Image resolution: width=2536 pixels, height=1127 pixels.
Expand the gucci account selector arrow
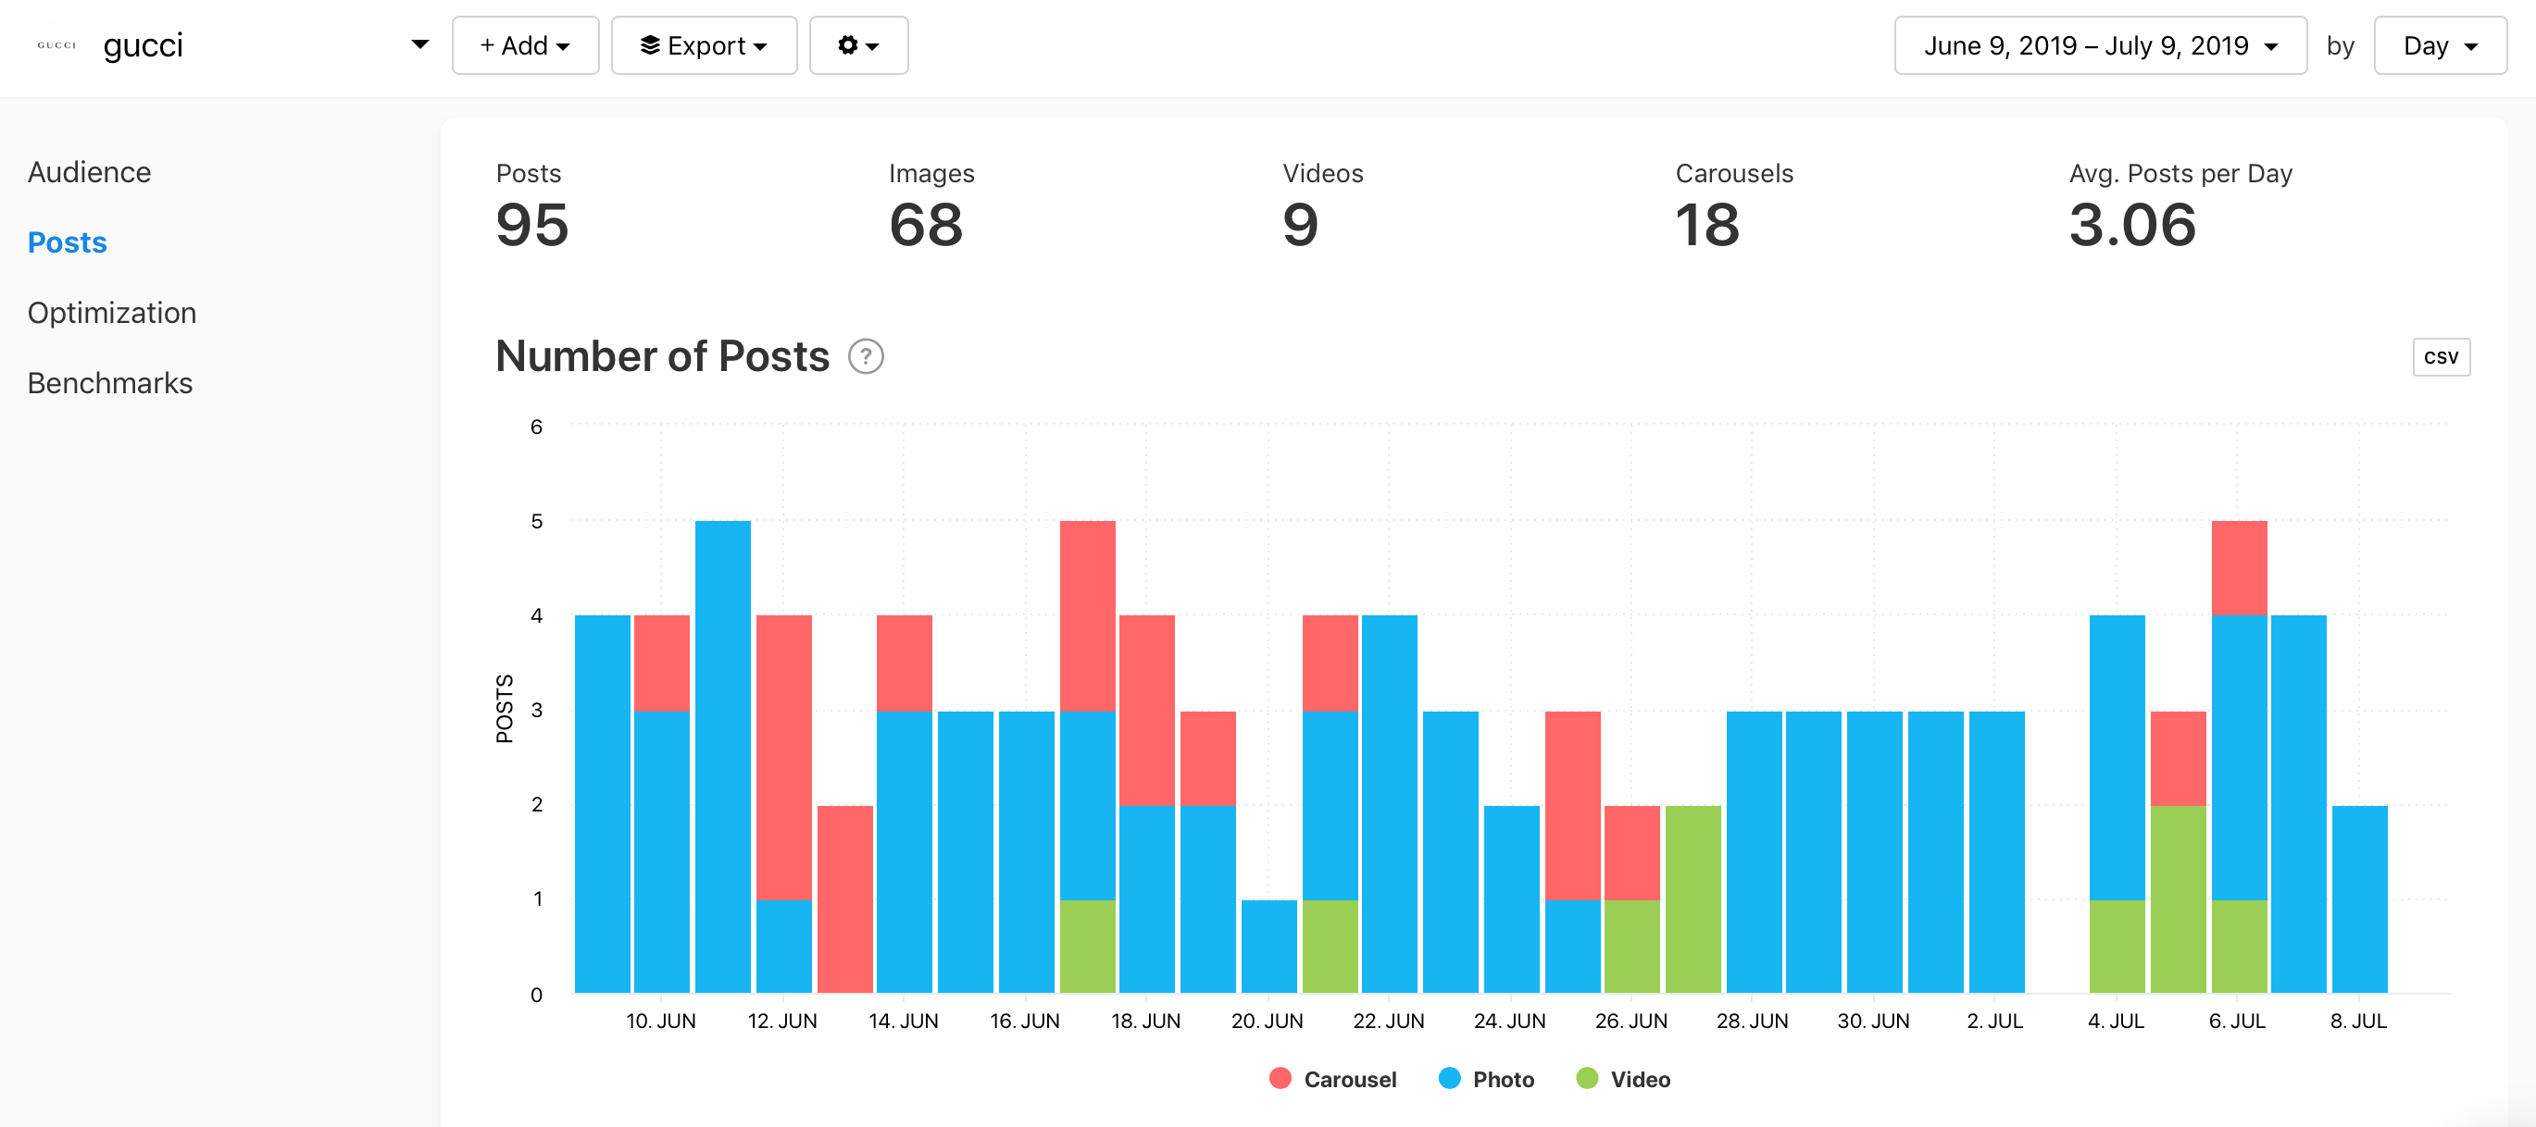pos(419,44)
